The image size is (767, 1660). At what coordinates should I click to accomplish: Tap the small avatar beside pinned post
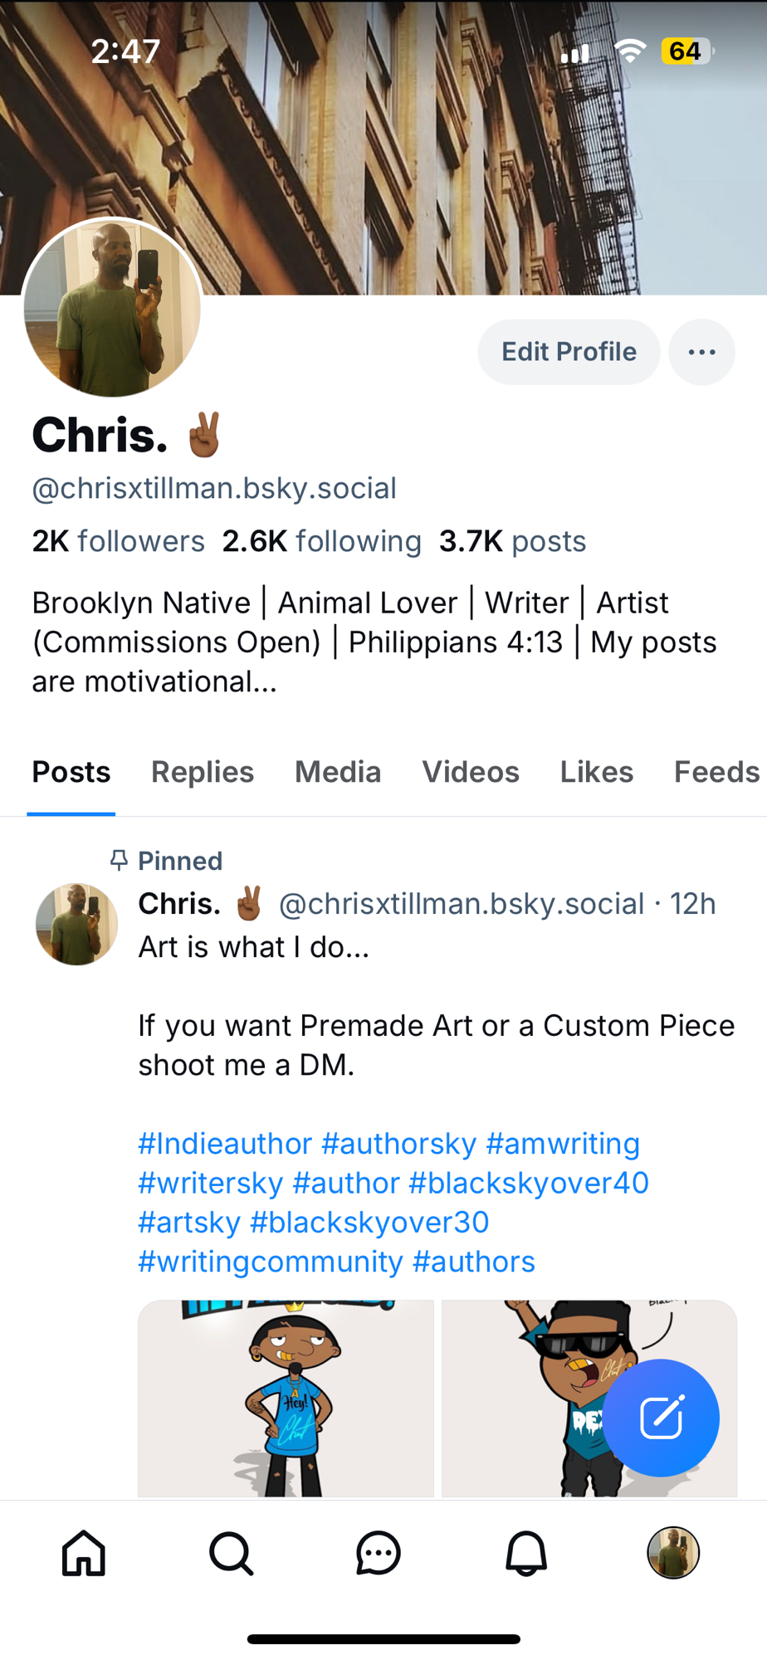tap(76, 924)
